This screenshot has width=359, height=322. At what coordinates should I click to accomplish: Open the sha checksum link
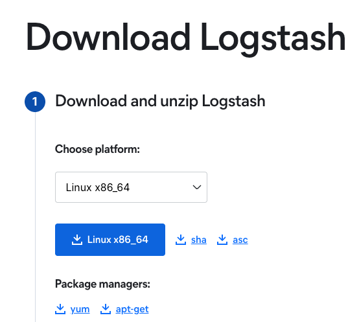pyautogui.click(x=199, y=240)
